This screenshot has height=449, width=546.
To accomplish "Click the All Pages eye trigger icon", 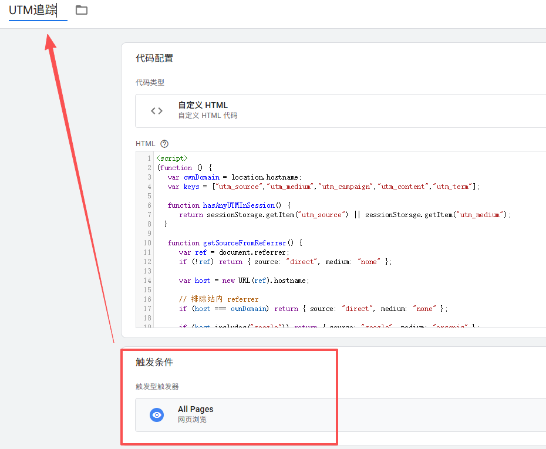I will click(x=157, y=415).
